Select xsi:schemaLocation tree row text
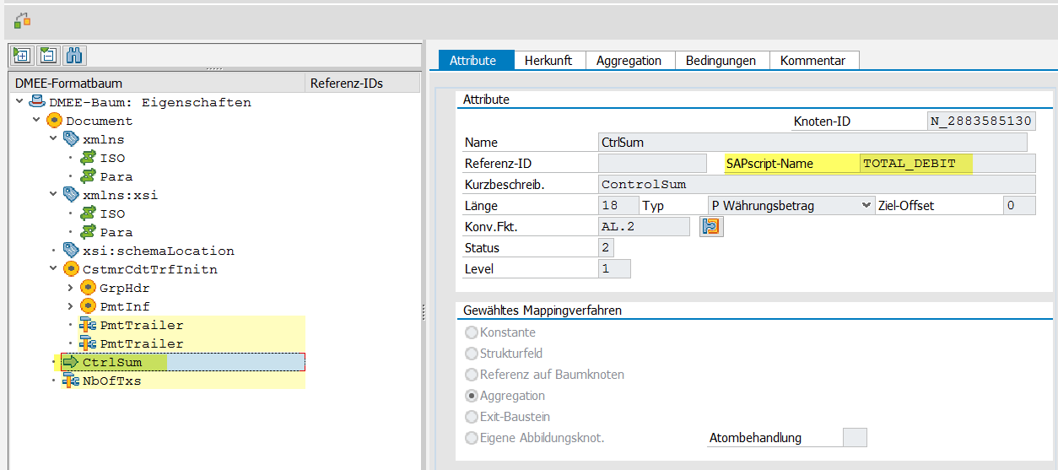1058x470 pixels. pos(159,251)
